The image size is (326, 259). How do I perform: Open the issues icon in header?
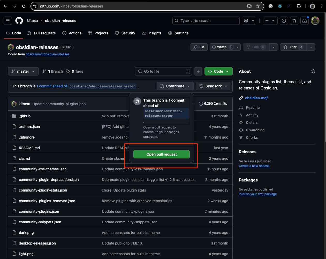tap(284, 21)
